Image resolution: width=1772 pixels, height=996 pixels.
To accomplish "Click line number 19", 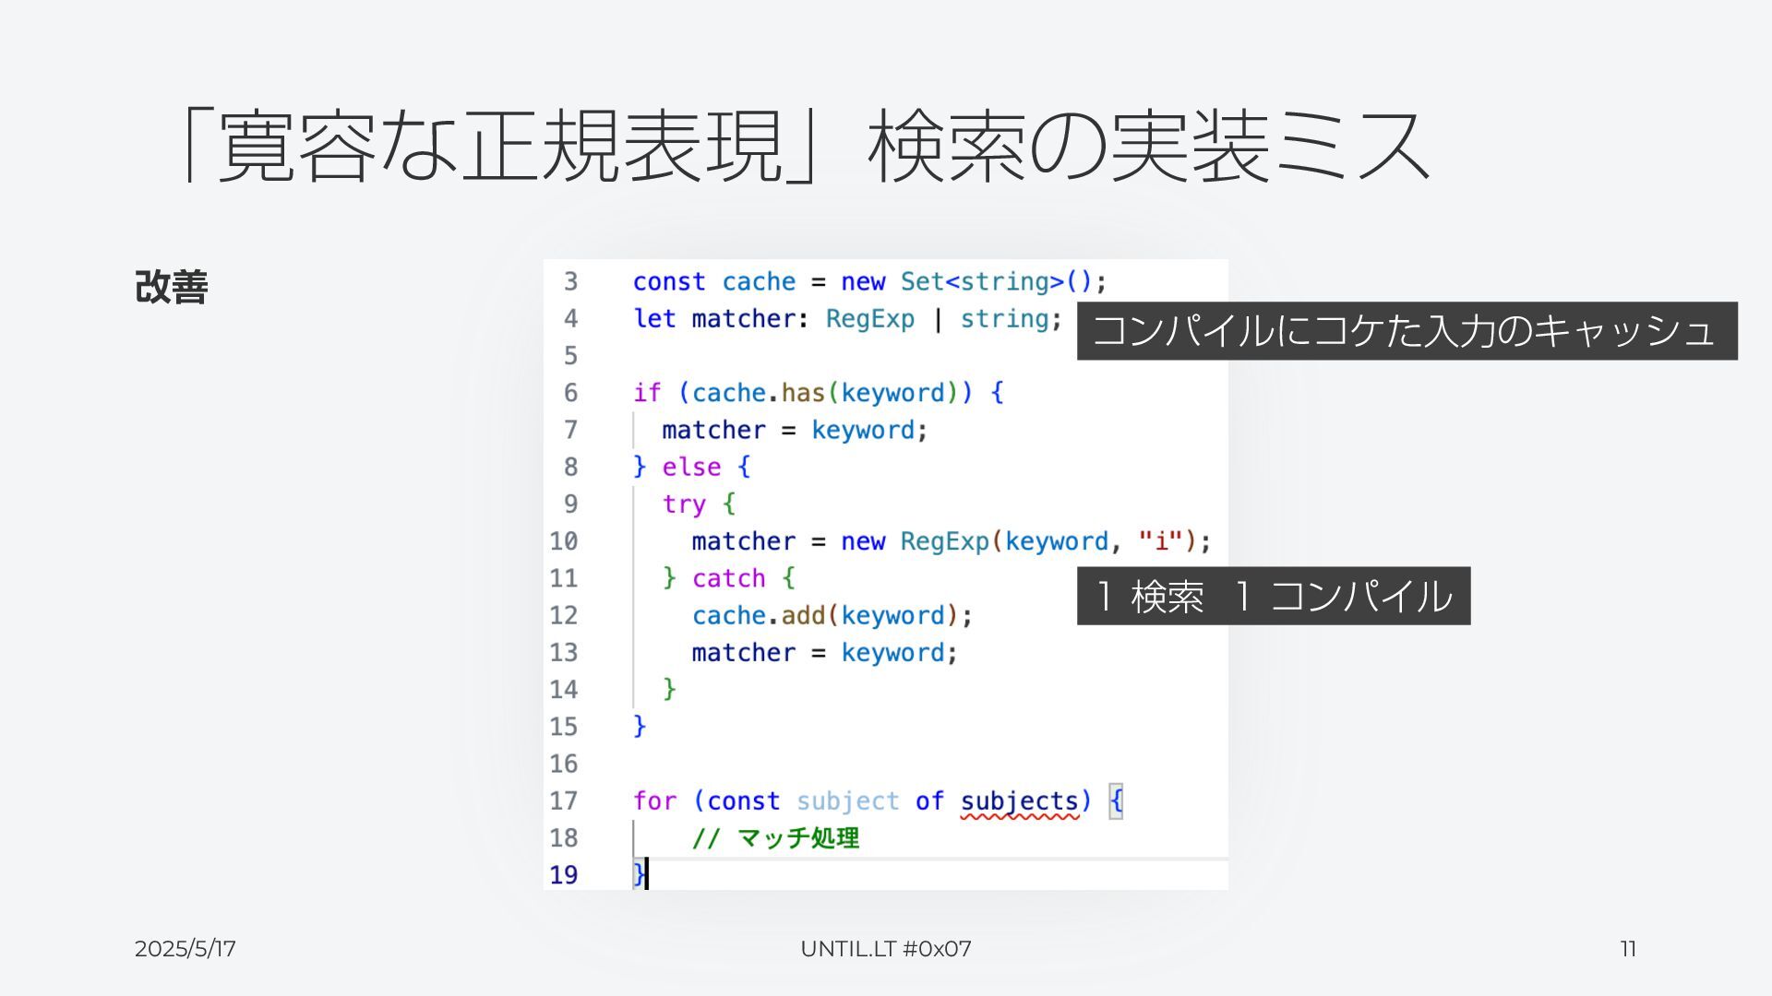I will [x=563, y=875].
